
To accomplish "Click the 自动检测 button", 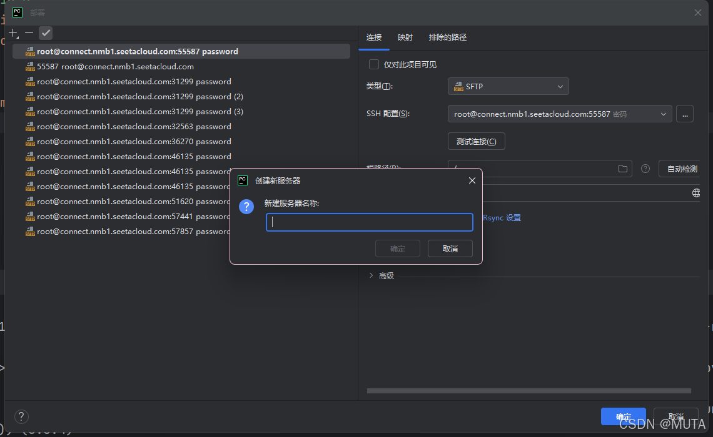I will tap(682, 169).
